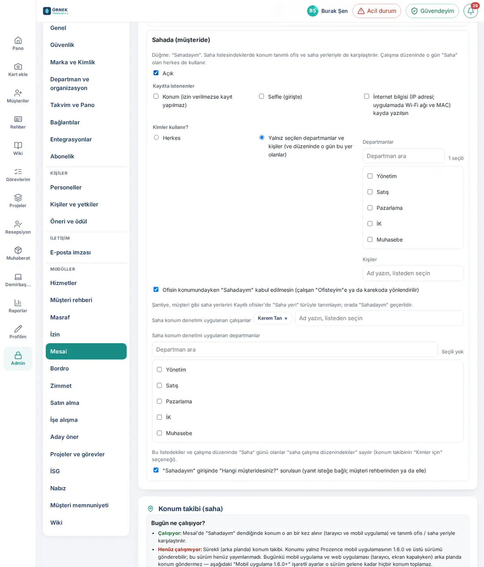This screenshot has height=567, width=484.
Task: Select the Mesai module menu item
Action: [86, 351]
